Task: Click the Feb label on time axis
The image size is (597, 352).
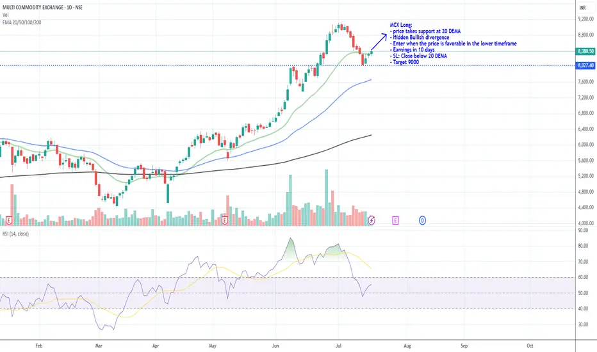Action: [39, 346]
